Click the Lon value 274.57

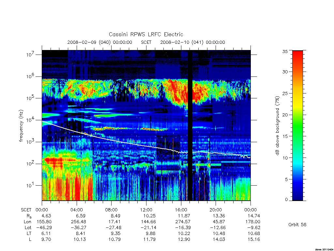[183, 222]
